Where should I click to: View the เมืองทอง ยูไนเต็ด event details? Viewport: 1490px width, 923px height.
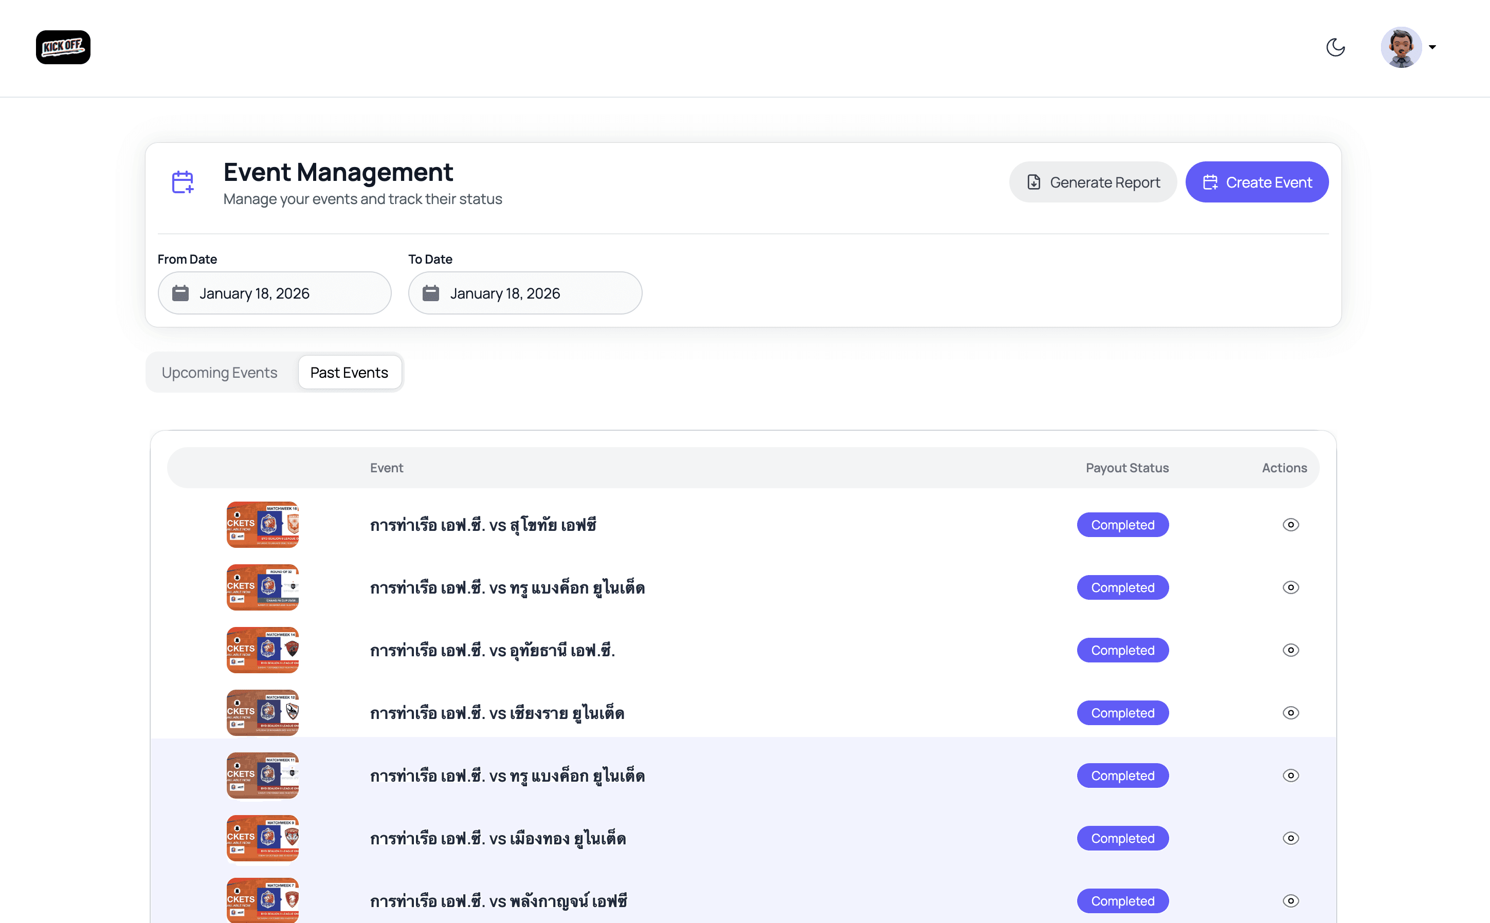(x=1291, y=838)
